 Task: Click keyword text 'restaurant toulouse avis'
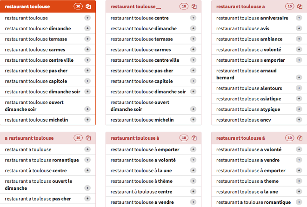[243, 28]
